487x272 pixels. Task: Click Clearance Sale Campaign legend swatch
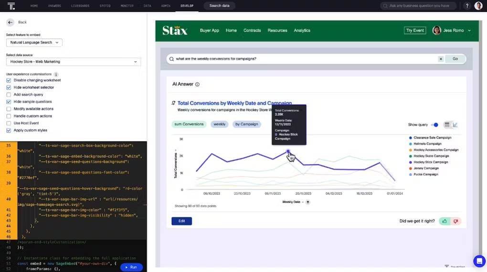tap(411, 138)
